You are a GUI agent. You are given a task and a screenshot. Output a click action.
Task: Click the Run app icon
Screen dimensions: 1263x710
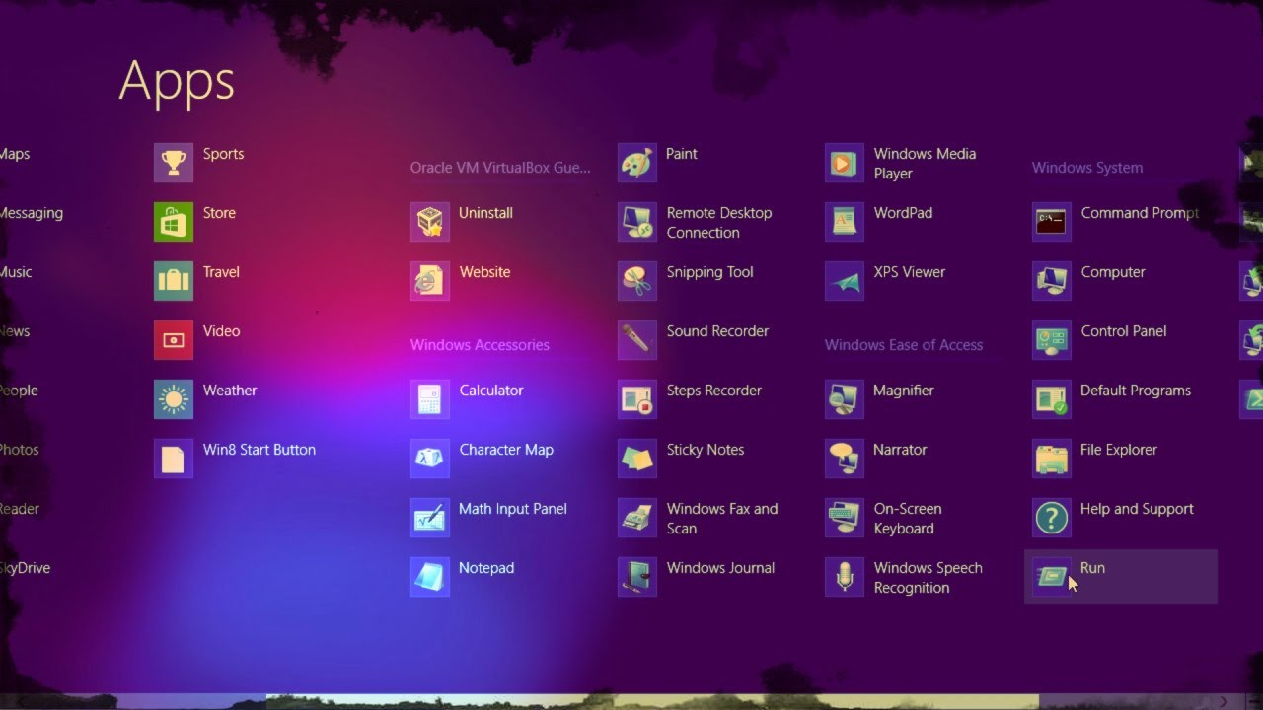(x=1052, y=577)
